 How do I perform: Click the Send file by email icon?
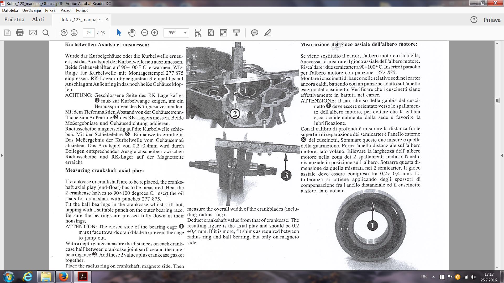click(x=33, y=33)
